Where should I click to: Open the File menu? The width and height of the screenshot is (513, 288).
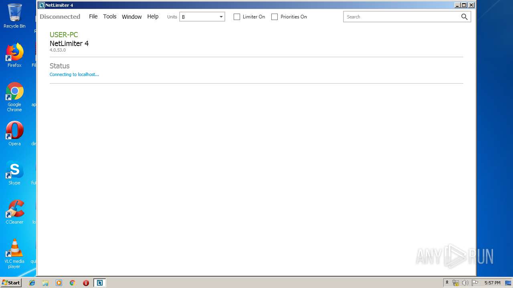93,16
